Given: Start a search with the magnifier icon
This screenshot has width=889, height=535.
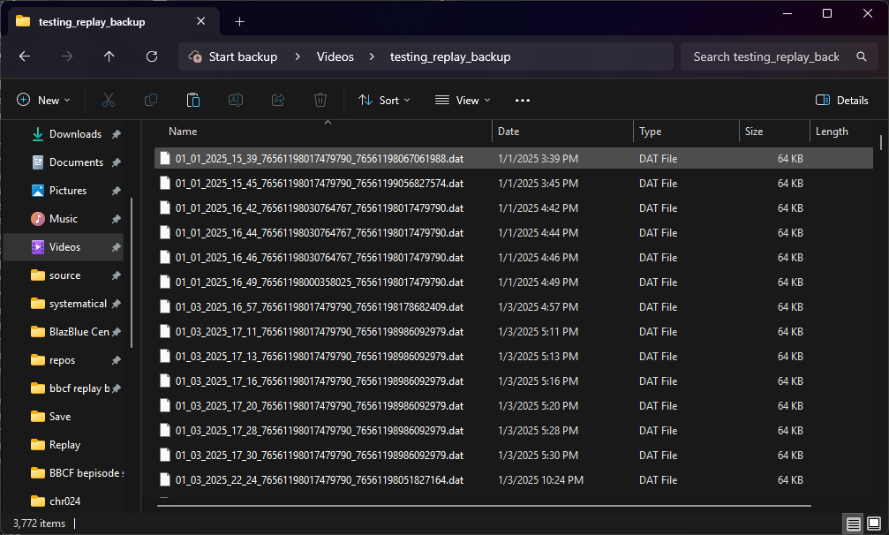Looking at the screenshot, I should click(x=861, y=56).
